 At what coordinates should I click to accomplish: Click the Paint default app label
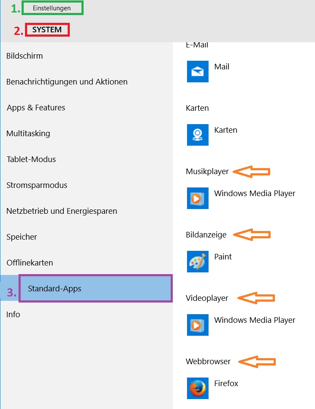[223, 256]
